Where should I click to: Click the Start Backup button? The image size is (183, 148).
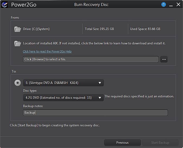160,143
